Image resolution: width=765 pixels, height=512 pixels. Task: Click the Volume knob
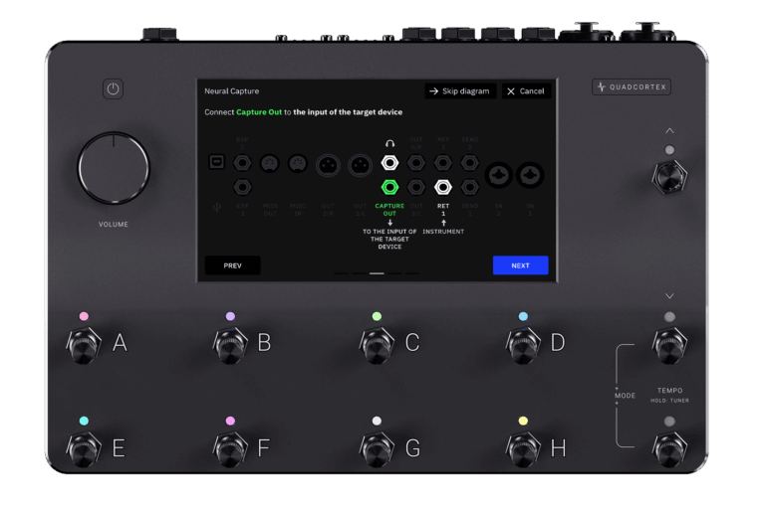(113, 169)
